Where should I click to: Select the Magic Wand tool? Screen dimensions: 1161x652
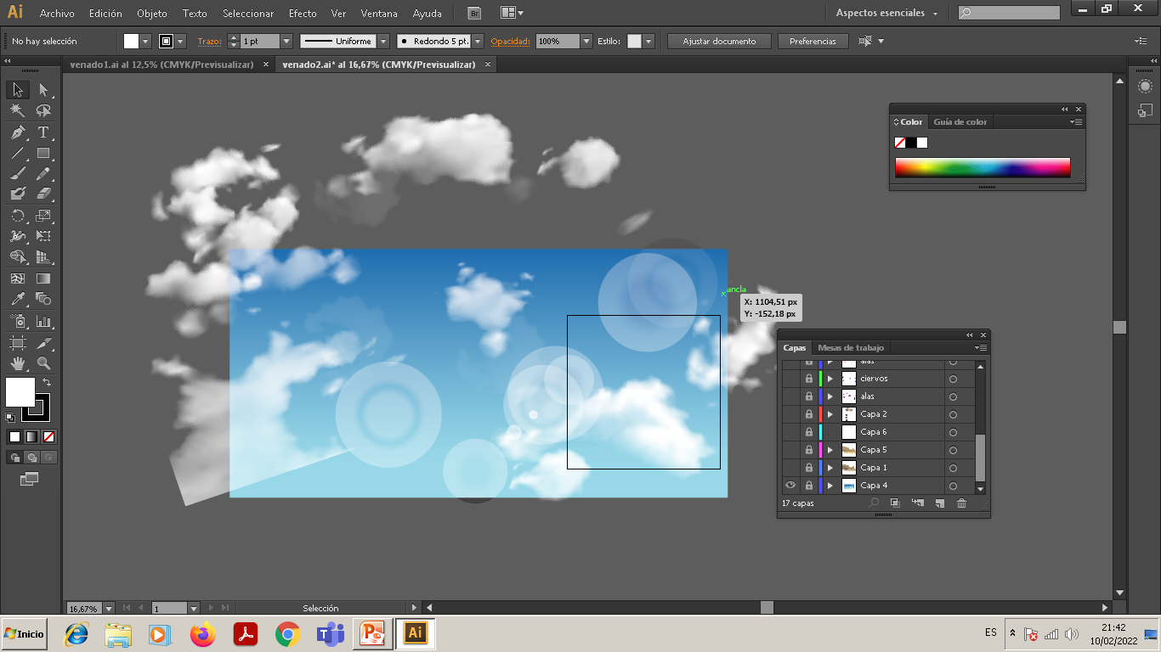pyautogui.click(x=18, y=111)
